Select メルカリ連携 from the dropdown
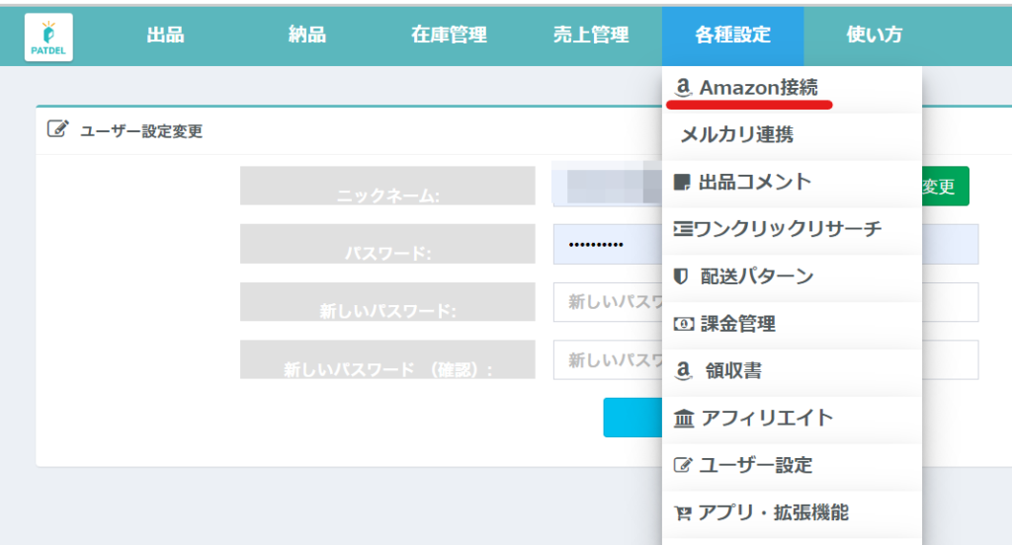This screenshot has height=545, width=1012. point(736,135)
